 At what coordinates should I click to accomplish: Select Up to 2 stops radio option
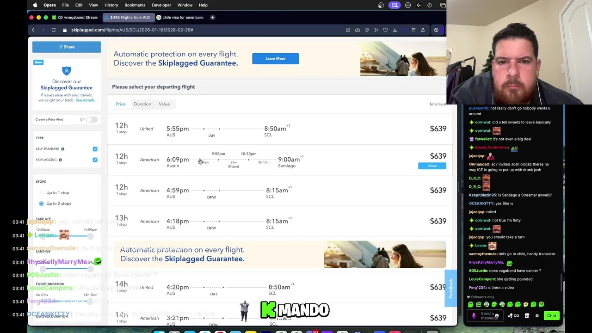coord(42,203)
